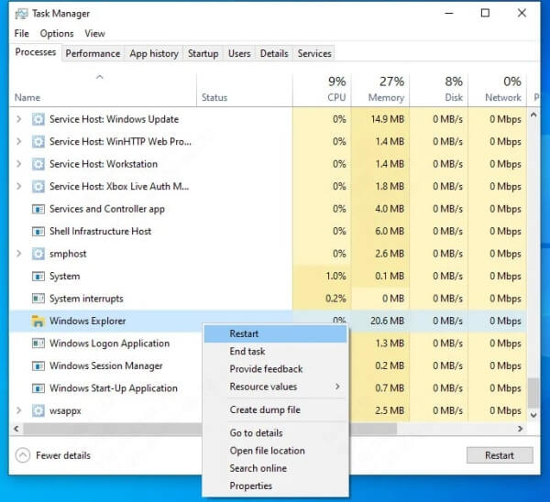This screenshot has height=502, width=550.
Task: Select Create dump file option
Action: pyautogui.click(x=276, y=409)
